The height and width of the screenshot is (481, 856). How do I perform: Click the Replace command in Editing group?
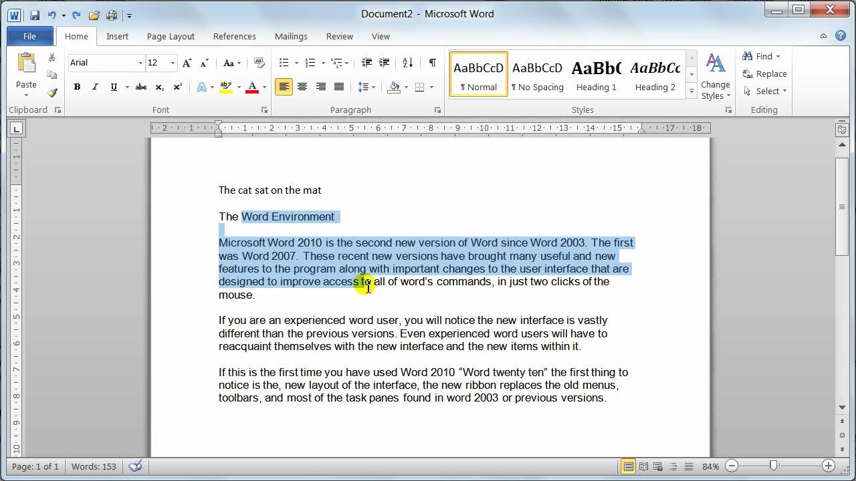point(764,73)
